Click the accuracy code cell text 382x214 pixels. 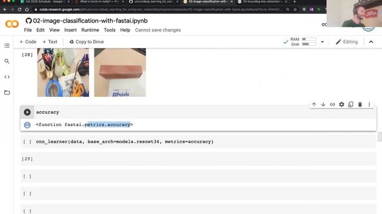point(48,112)
